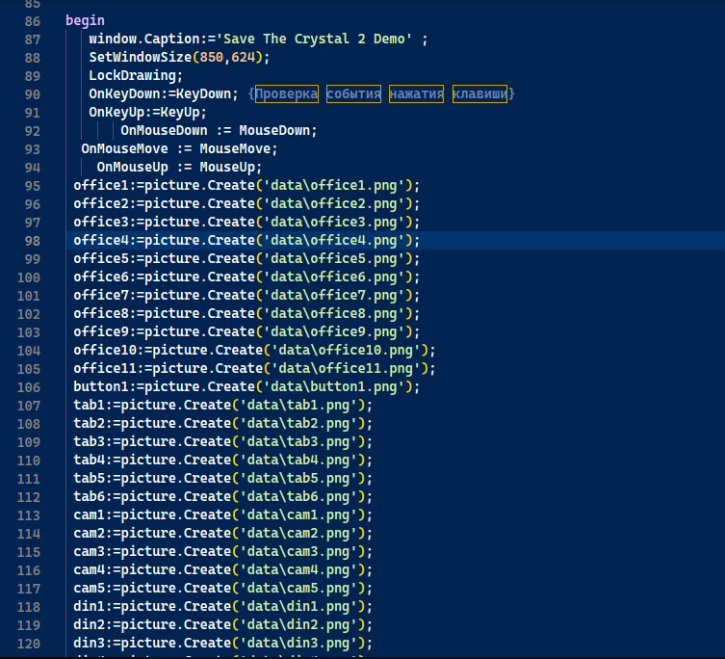Click the 'begin' keyword on line 86
The width and height of the screenshot is (725, 659).
coord(85,20)
